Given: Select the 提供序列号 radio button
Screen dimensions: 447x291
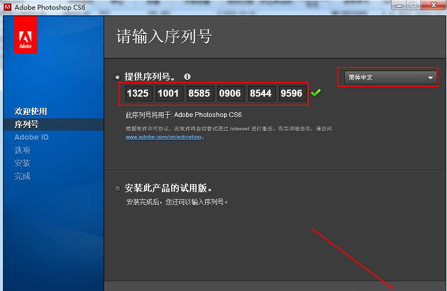Looking at the screenshot, I should coord(117,77).
